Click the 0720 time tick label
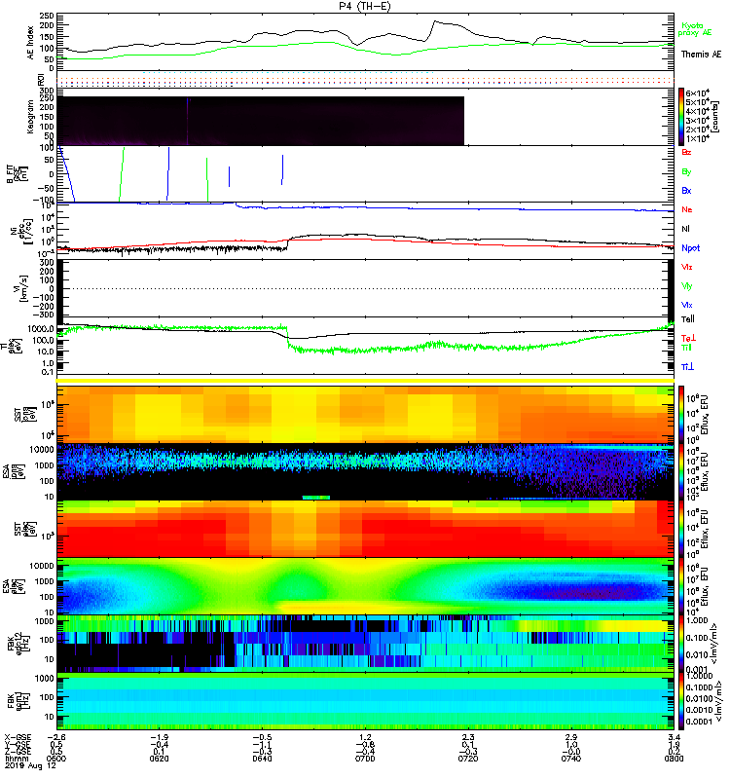Screen dimensions: 730x779 click(x=468, y=759)
